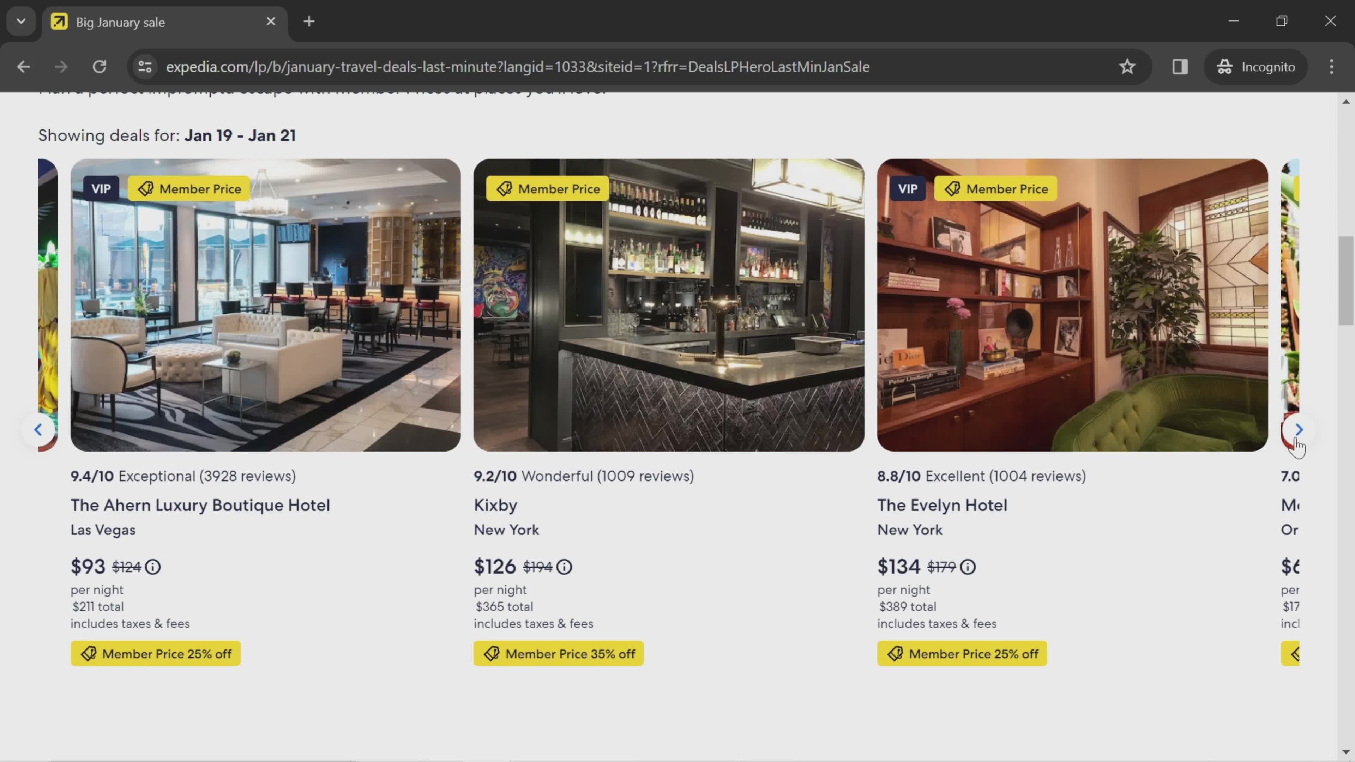Open The Ahern Luxury Boutique Hotel link
The width and height of the screenshot is (1355, 762).
click(x=200, y=505)
